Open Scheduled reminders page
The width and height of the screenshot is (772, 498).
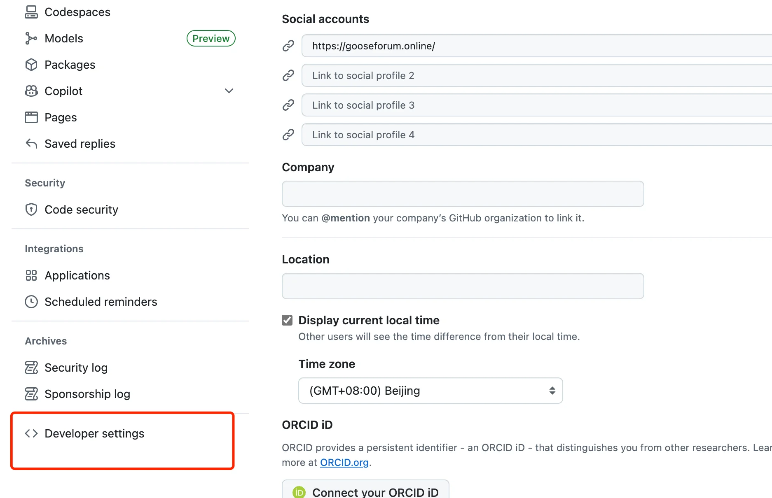[x=101, y=302]
